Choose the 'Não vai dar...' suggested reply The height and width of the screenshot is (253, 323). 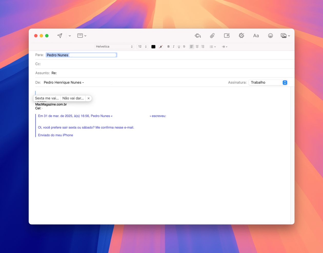[73, 98]
